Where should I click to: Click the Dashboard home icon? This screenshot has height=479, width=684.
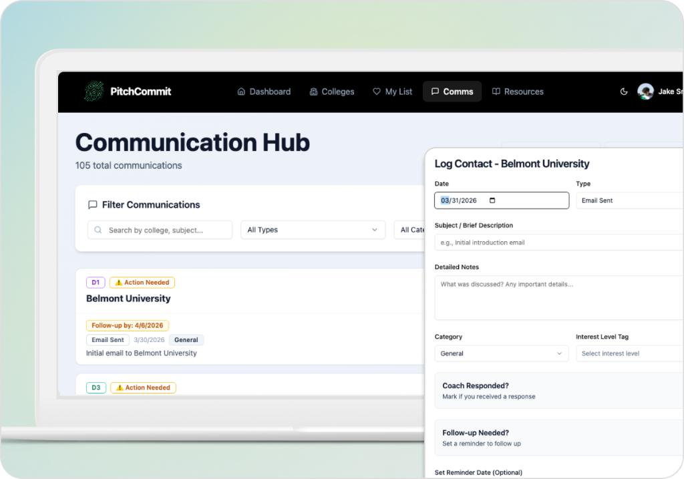[241, 92]
